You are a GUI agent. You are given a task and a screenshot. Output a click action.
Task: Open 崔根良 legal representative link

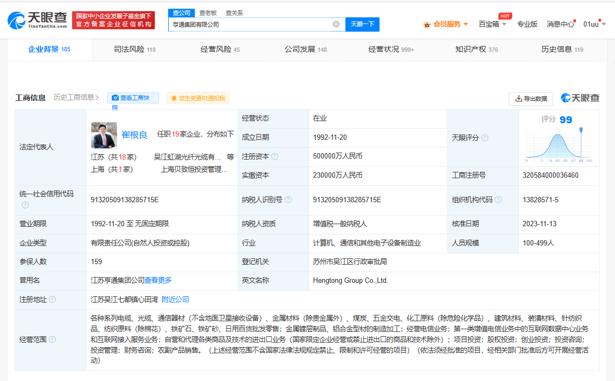tap(135, 135)
